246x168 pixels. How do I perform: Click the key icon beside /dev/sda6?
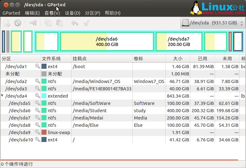pos(37,110)
